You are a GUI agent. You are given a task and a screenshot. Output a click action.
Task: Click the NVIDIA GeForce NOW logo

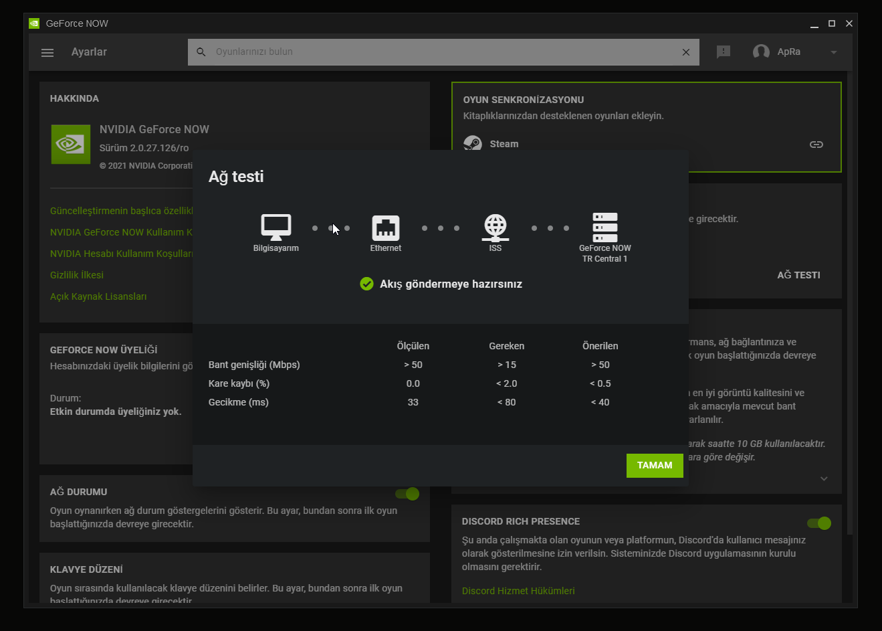[x=71, y=144]
